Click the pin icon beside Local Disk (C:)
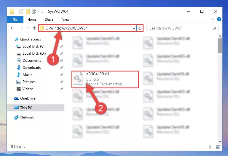 point(62,46)
